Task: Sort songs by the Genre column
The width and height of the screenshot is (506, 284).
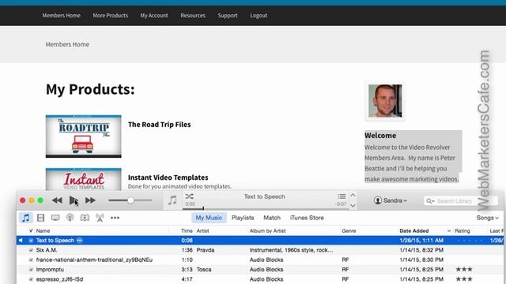Action: [x=349, y=231]
